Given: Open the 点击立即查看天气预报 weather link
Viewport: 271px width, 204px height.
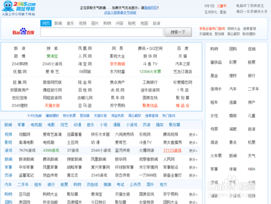Looking at the screenshot, I should point(120,12).
